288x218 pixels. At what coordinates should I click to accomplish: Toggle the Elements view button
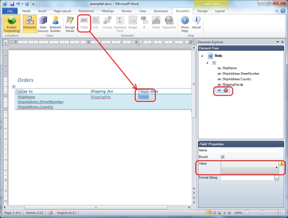click(30, 24)
